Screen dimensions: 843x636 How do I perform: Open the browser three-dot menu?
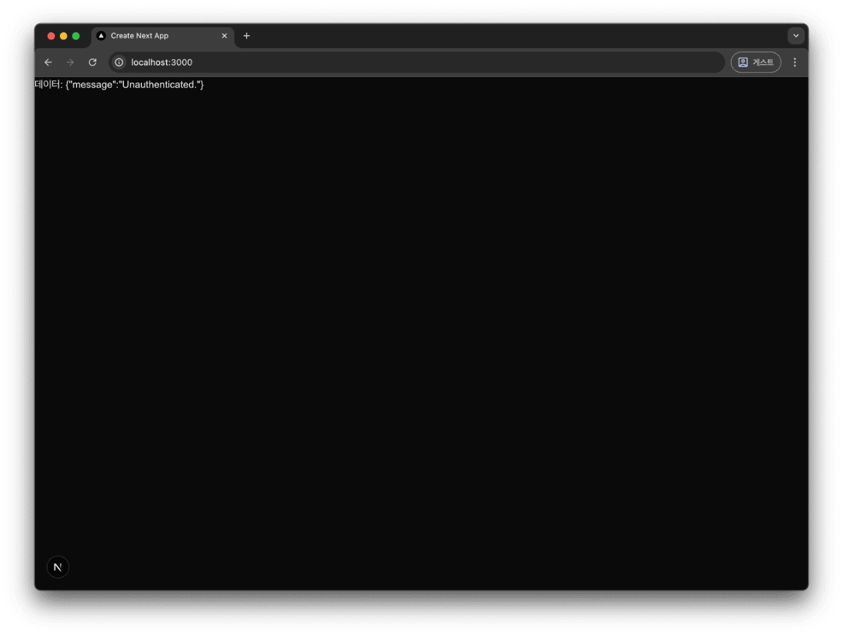795,63
